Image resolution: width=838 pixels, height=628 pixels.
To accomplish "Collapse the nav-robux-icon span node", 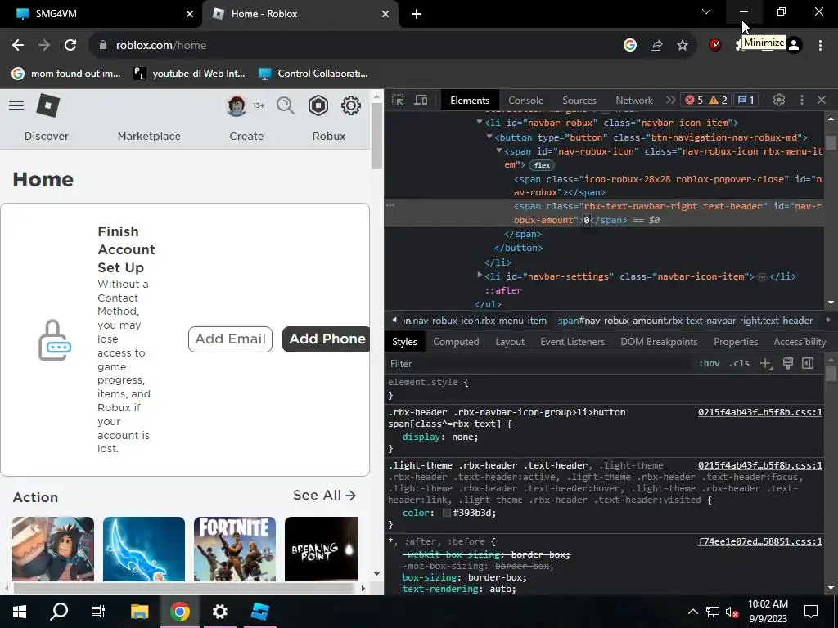I will tap(498, 151).
